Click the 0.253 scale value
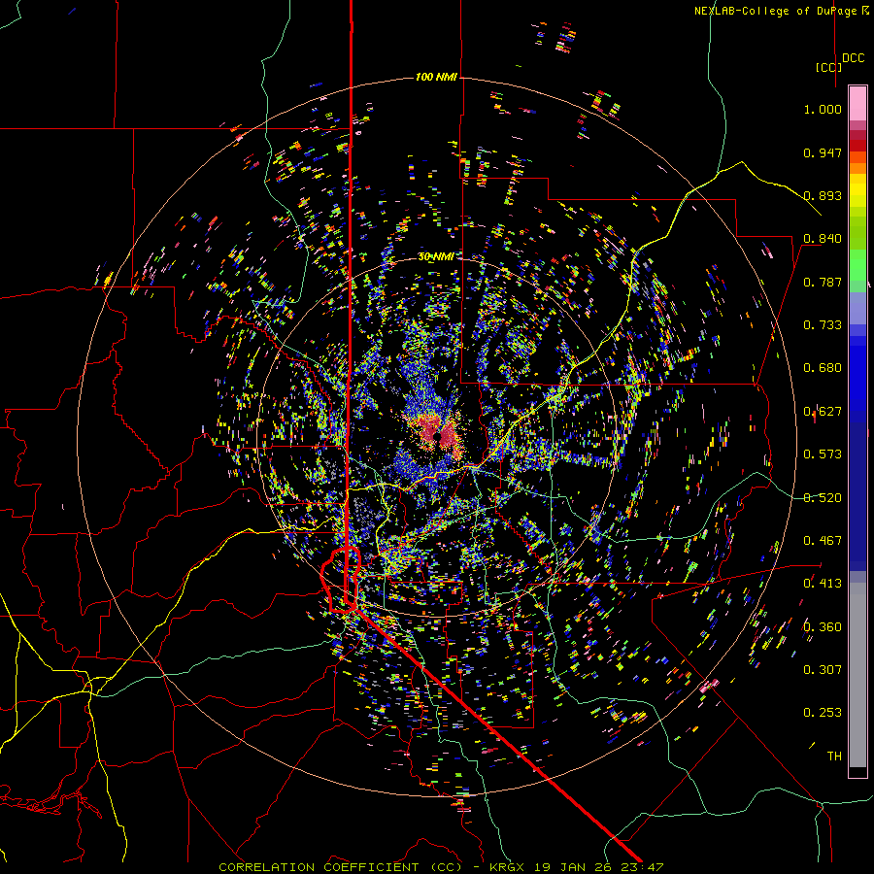Image resolution: width=874 pixels, height=874 pixels. pyautogui.click(x=823, y=713)
